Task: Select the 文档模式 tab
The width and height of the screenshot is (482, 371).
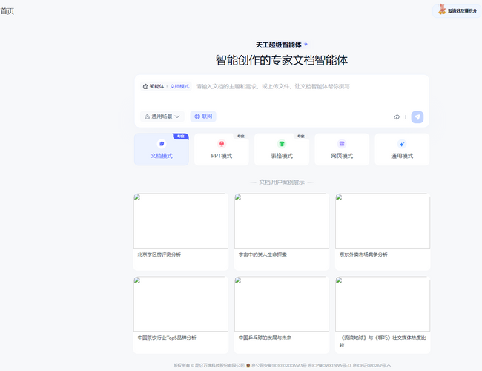Action: tap(162, 149)
